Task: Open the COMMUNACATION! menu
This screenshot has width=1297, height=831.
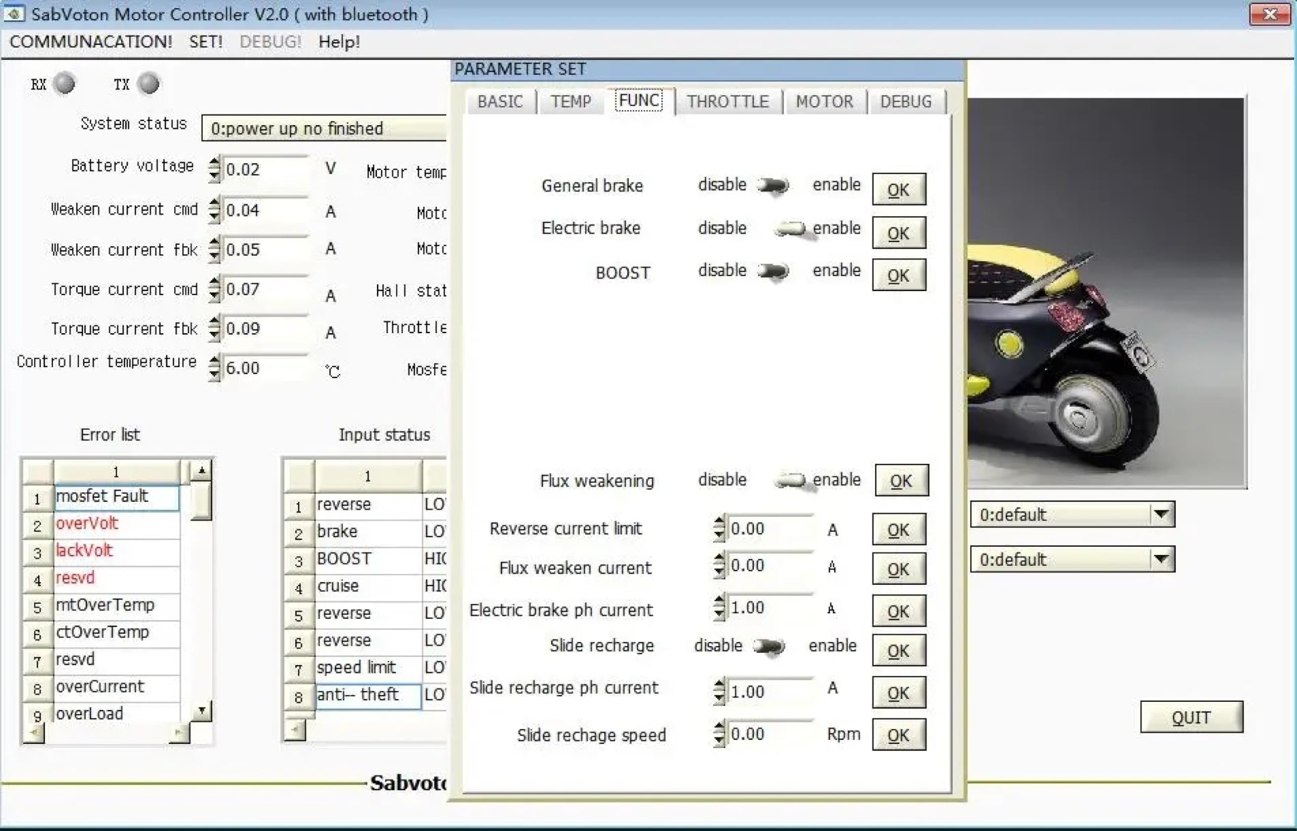Action: [x=91, y=42]
